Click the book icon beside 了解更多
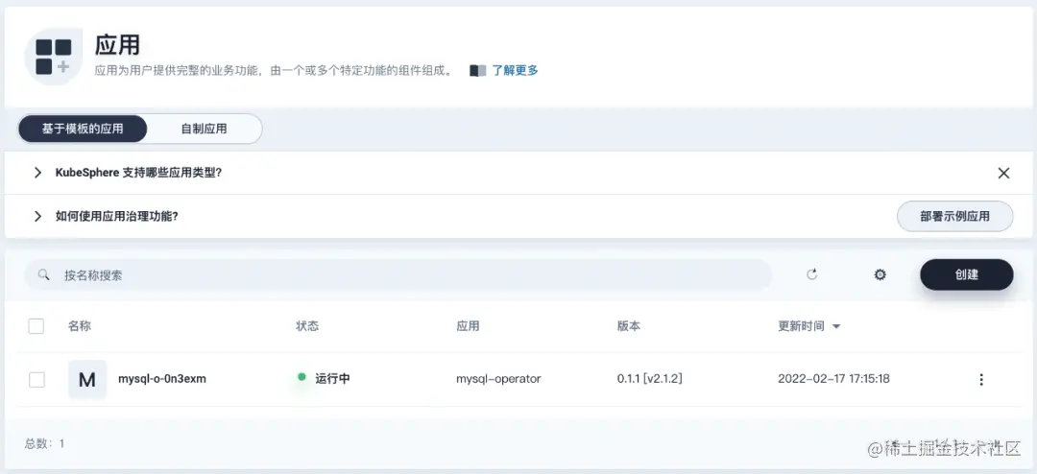The height and width of the screenshot is (474, 1037). click(478, 70)
